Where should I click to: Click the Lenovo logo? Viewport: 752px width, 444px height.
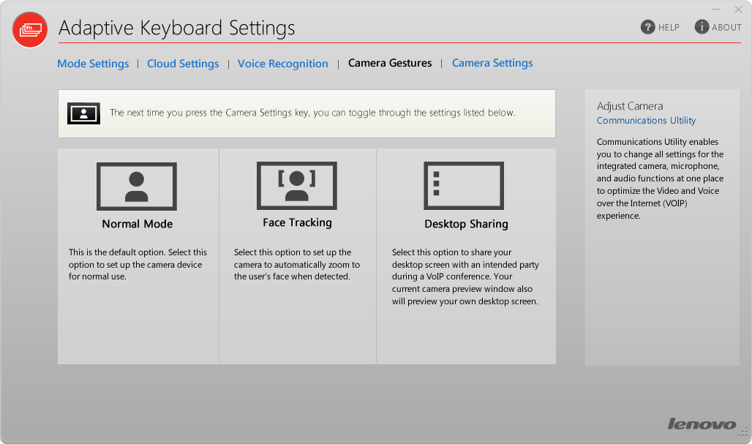pyautogui.click(x=702, y=424)
